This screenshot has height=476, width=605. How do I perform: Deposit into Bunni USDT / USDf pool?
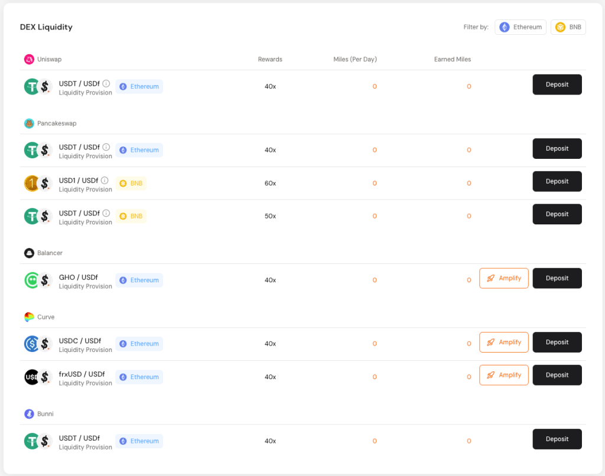pos(557,439)
